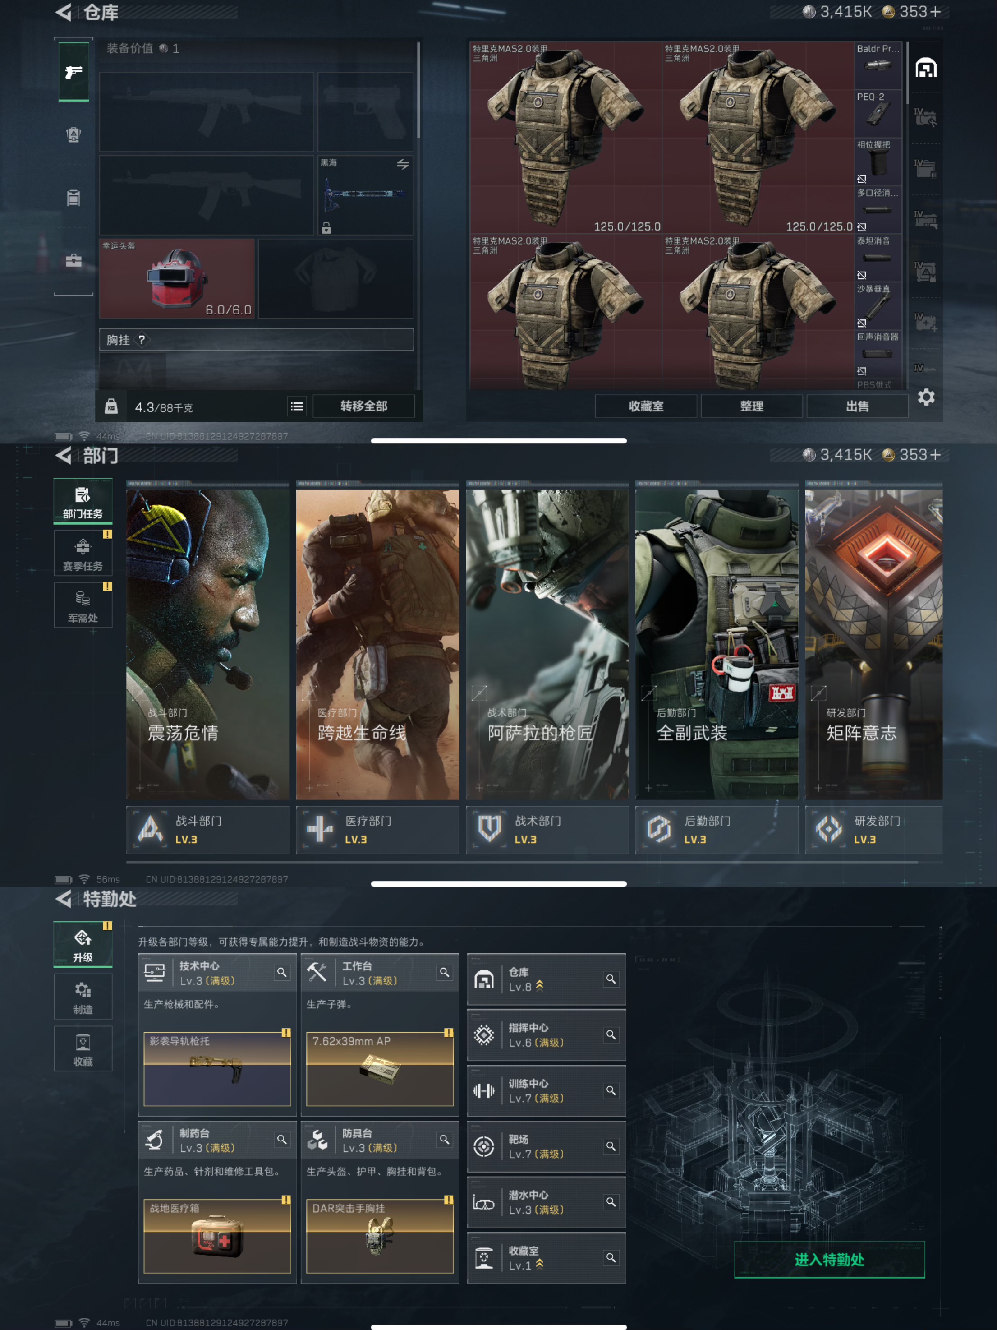997x1330 pixels.
Task: Select the 7.62x39mm AP ammo thumbnail
Action: [x=380, y=1069]
